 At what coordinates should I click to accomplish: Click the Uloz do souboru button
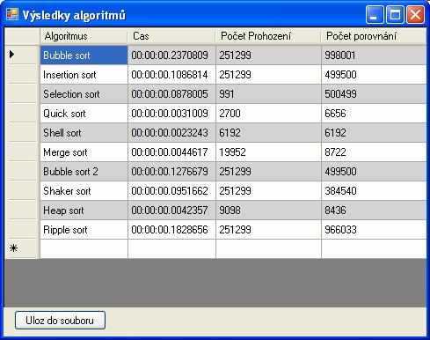point(60,321)
